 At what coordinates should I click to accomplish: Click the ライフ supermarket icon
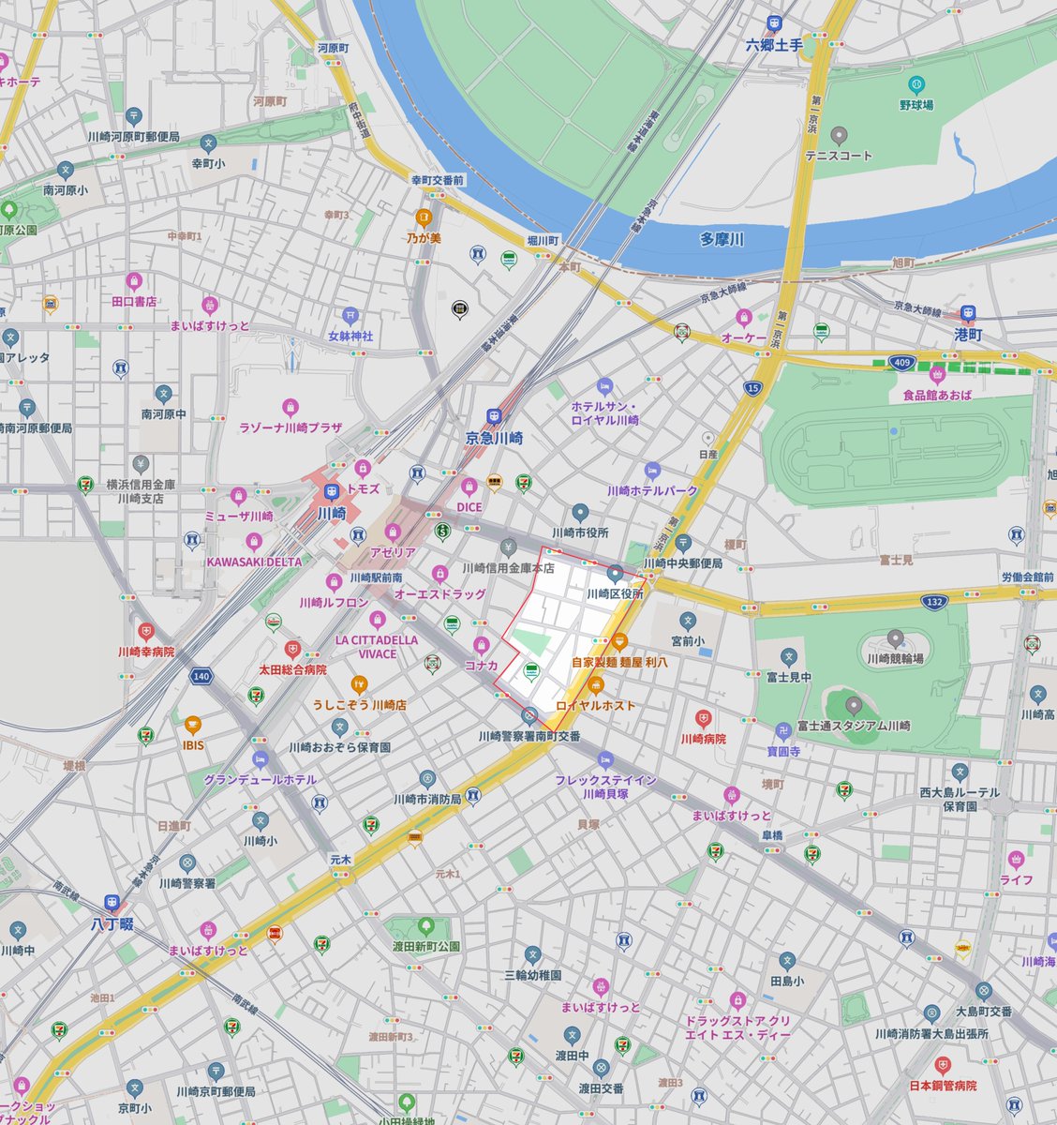coord(1016,859)
